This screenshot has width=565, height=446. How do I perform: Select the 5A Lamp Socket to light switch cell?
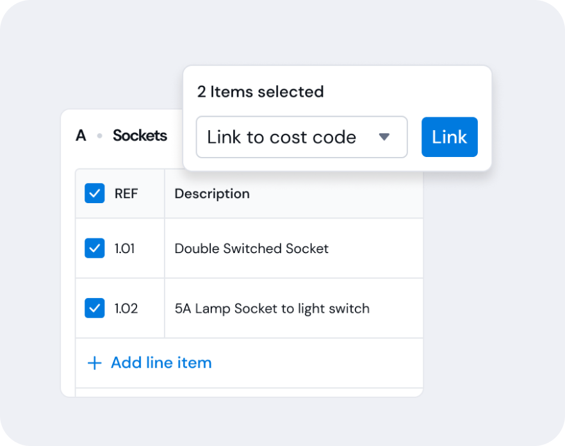click(293, 308)
